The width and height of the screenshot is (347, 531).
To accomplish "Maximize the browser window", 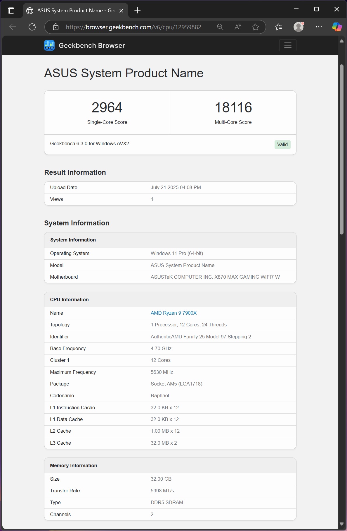I will 316,9.
